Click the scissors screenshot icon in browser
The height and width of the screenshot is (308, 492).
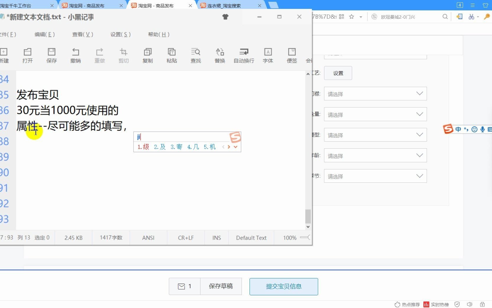471,17
